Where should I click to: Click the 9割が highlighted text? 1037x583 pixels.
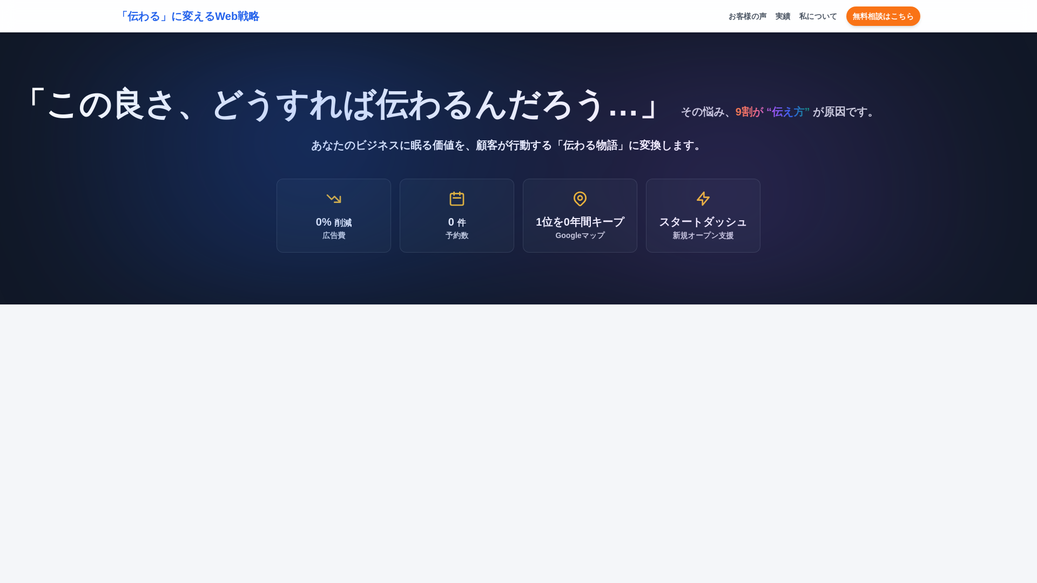749,112
